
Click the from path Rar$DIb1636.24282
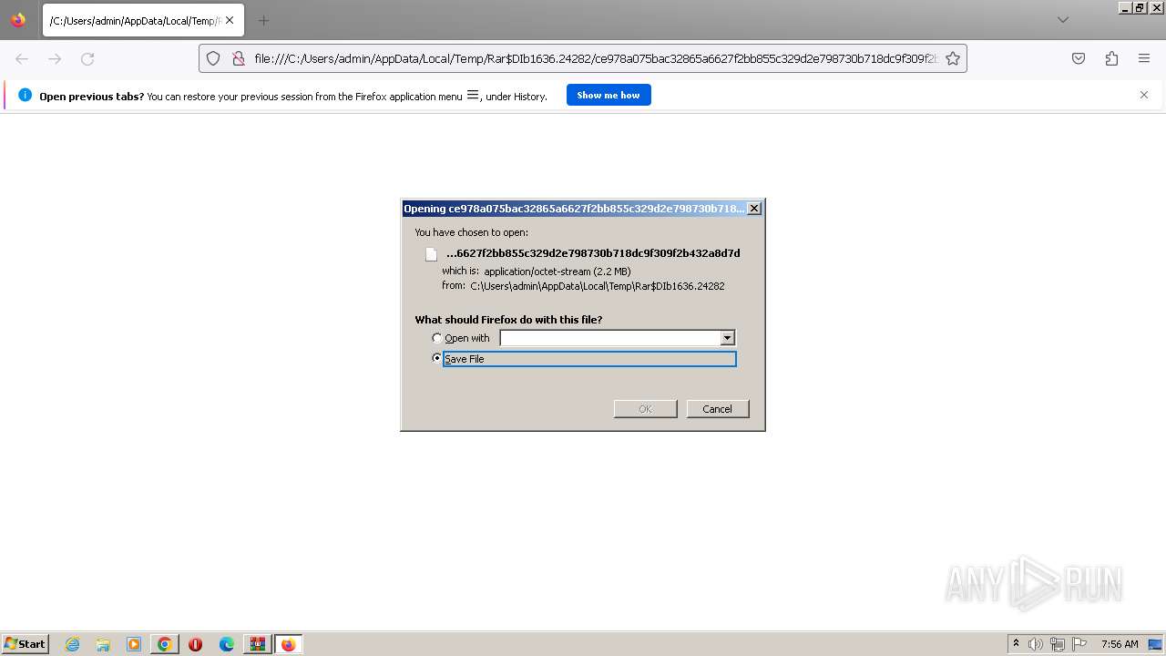tap(598, 286)
